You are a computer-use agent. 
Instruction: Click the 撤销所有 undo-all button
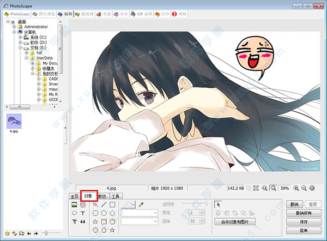pos(304,213)
